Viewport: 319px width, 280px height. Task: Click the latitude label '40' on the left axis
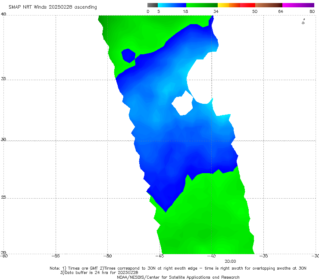click(x=3, y=14)
